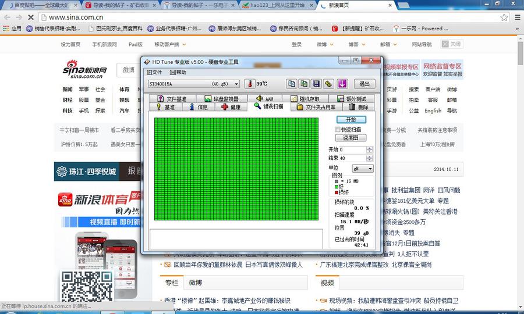Click the Chrome forward arrow
This screenshot has width=524, height=314.
pyautogui.click(x=19, y=17)
